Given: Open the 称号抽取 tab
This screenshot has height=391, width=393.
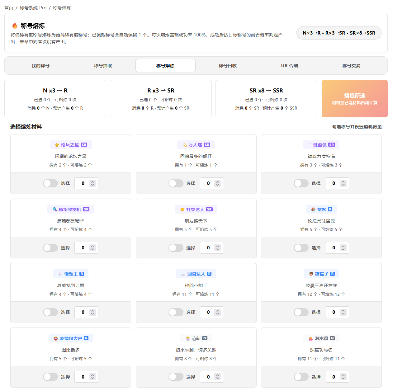Looking at the screenshot, I should (x=103, y=66).
